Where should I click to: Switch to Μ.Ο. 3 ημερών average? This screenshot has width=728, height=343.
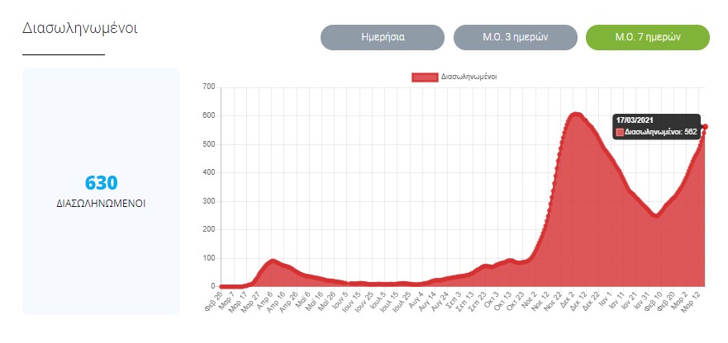pos(515,37)
